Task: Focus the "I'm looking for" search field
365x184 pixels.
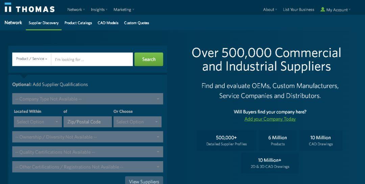Action: pos(92,59)
